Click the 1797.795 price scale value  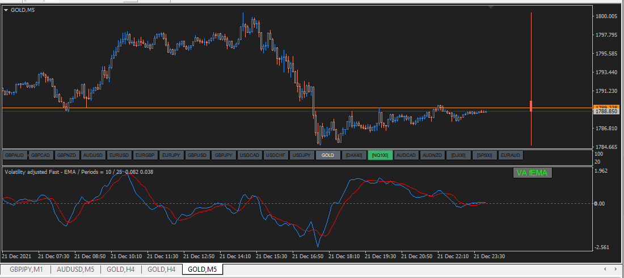tap(606, 35)
